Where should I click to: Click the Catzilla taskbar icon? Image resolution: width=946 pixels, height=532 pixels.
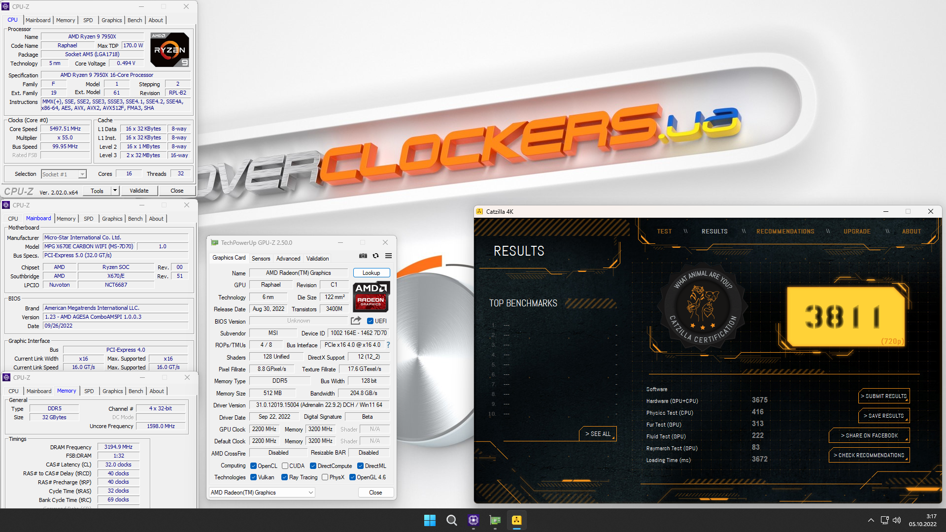tap(516, 520)
